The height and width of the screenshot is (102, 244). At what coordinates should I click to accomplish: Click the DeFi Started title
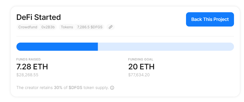[38, 17]
